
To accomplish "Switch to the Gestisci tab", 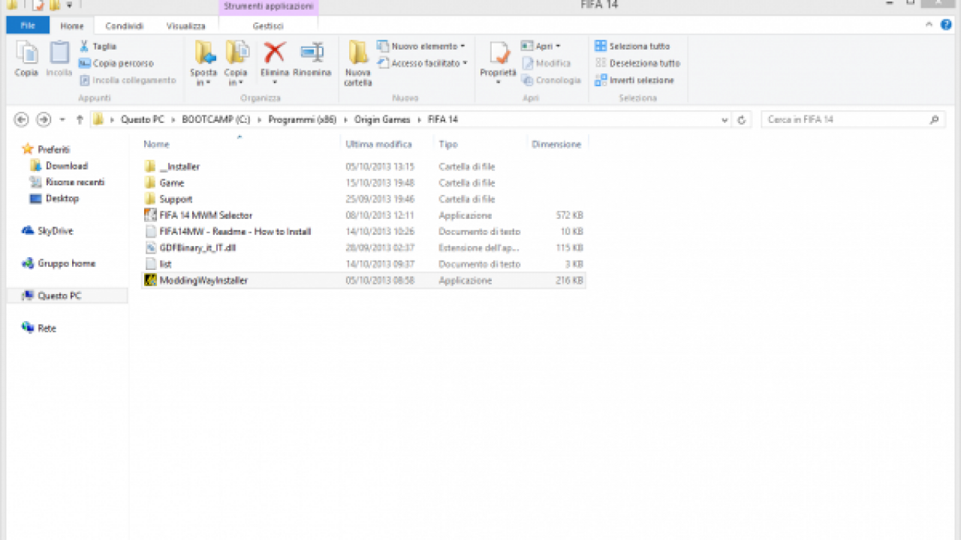I will tap(268, 25).
